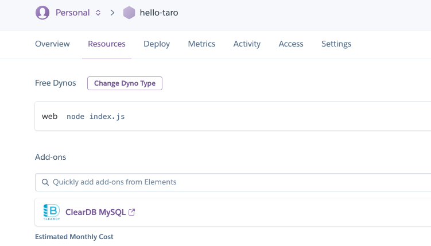Open ClearDB external link icon

132,212
